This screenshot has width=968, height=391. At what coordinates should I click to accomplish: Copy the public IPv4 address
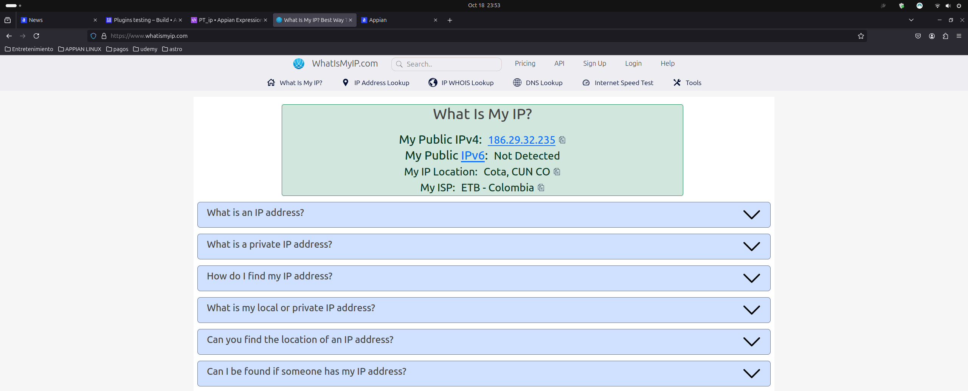[x=562, y=140]
